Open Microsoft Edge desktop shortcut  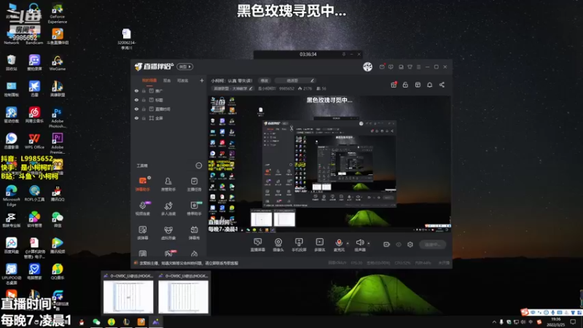pos(11,195)
